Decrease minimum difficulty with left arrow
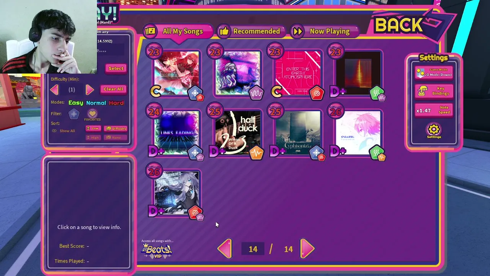The width and height of the screenshot is (490, 276). click(x=54, y=90)
